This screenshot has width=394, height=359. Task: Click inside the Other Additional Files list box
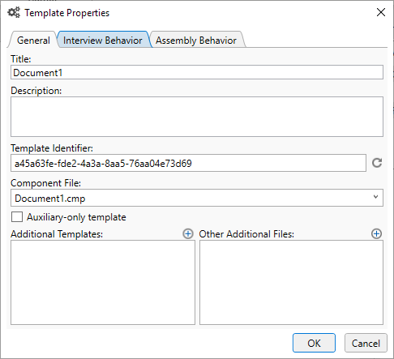(x=291, y=282)
